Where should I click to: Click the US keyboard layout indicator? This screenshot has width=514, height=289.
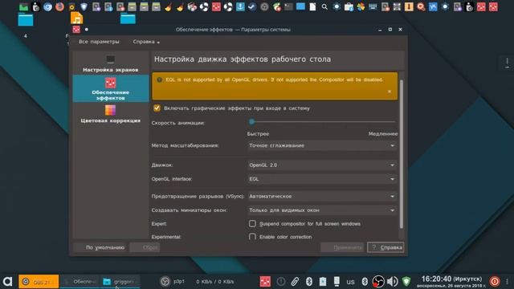click(x=351, y=282)
